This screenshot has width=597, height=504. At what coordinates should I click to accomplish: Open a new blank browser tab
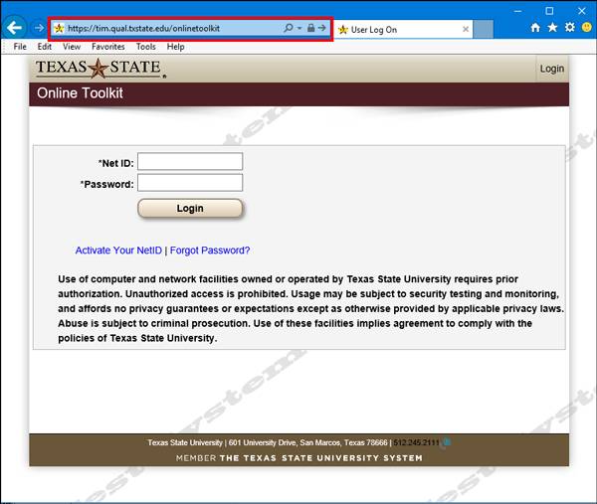point(484,29)
